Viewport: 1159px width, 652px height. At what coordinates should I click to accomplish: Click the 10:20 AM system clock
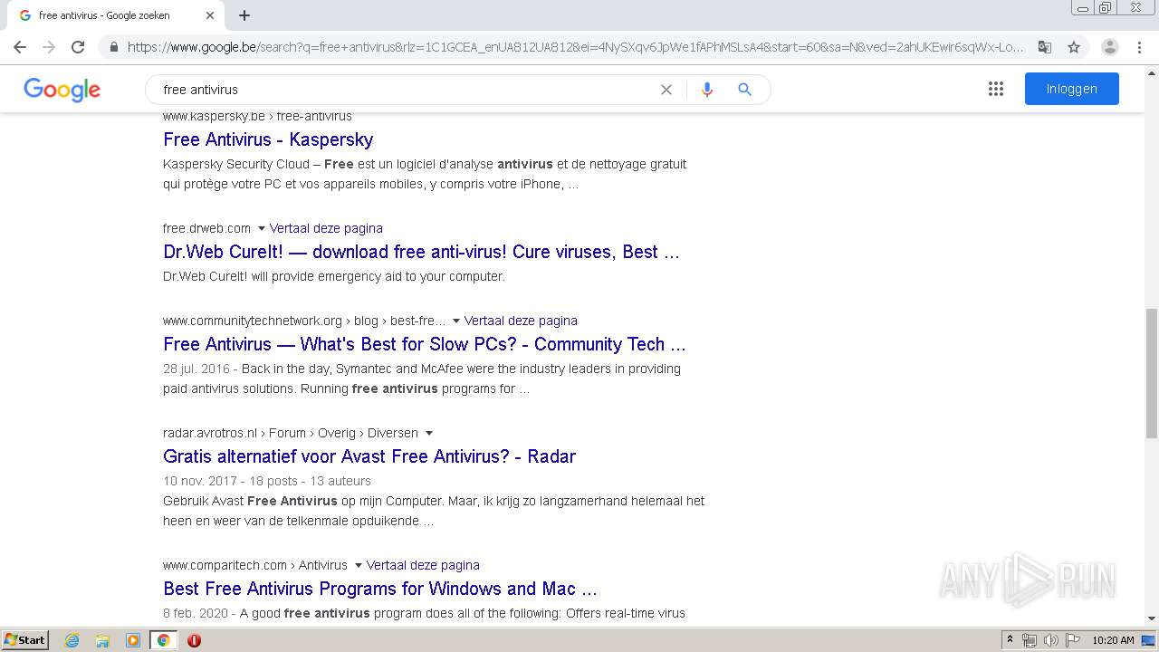1113,640
